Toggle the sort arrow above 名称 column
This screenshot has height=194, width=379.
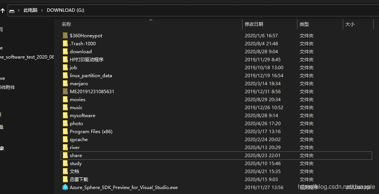click(x=151, y=20)
